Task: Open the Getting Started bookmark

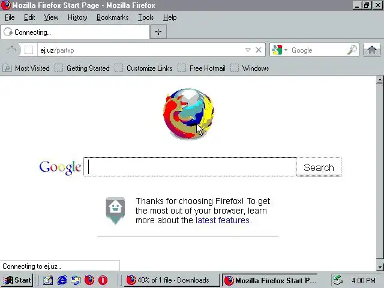Action: 82,68
